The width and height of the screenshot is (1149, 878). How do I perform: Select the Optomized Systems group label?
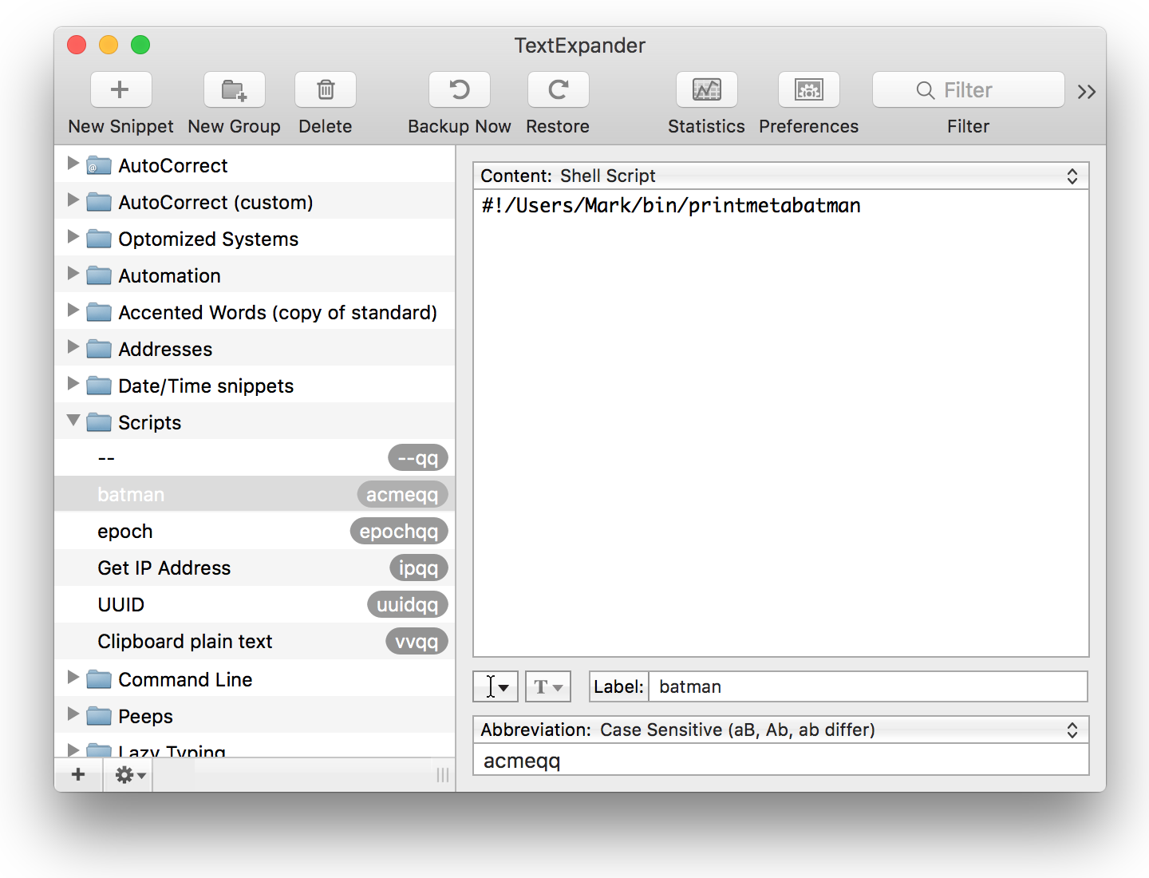point(208,239)
